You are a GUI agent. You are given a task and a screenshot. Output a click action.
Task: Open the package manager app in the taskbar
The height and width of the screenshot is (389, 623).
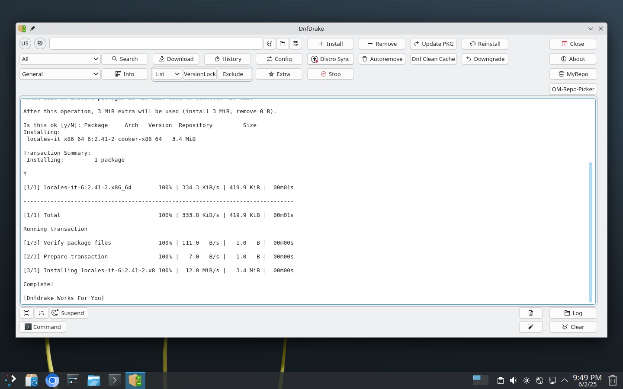135,380
